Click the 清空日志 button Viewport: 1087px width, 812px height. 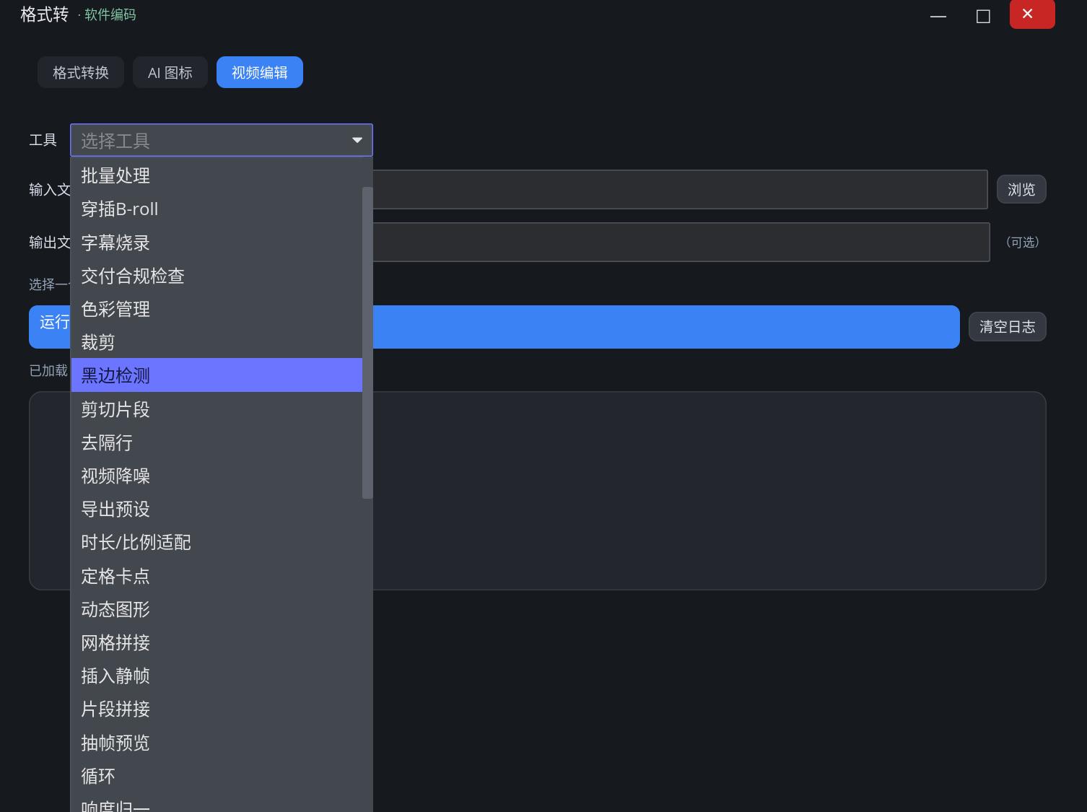click(1007, 326)
